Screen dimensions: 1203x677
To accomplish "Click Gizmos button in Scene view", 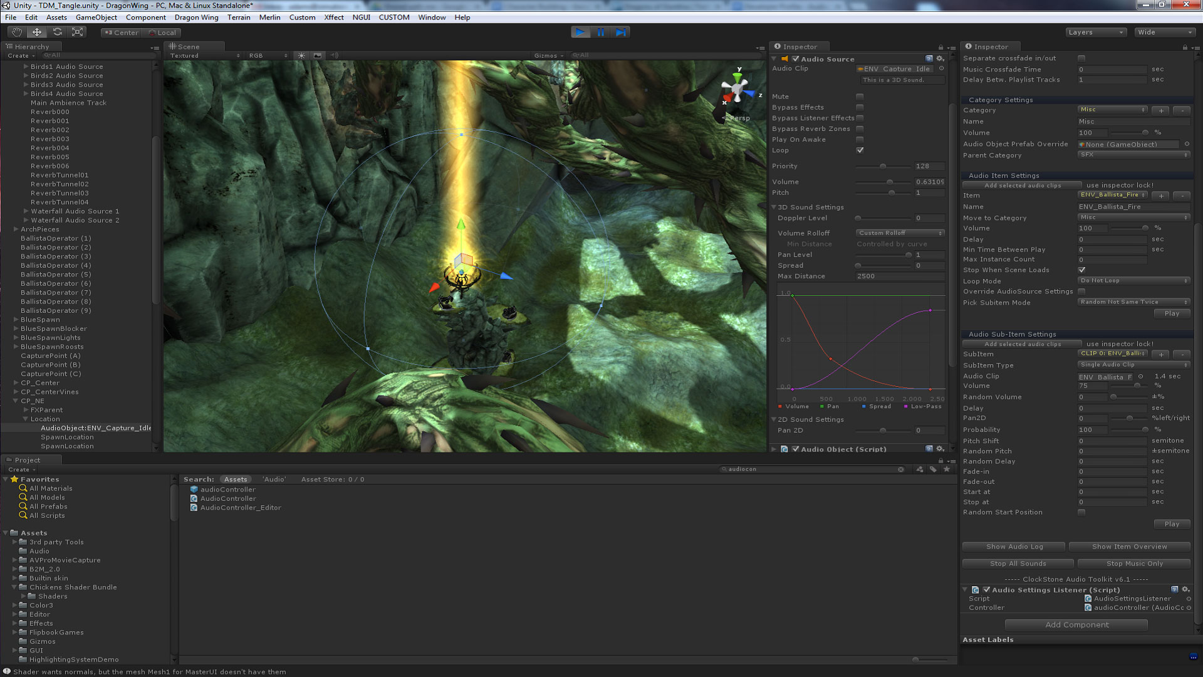I will tap(548, 56).
